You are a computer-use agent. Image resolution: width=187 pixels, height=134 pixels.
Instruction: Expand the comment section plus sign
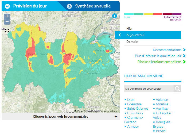coord(116,117)
